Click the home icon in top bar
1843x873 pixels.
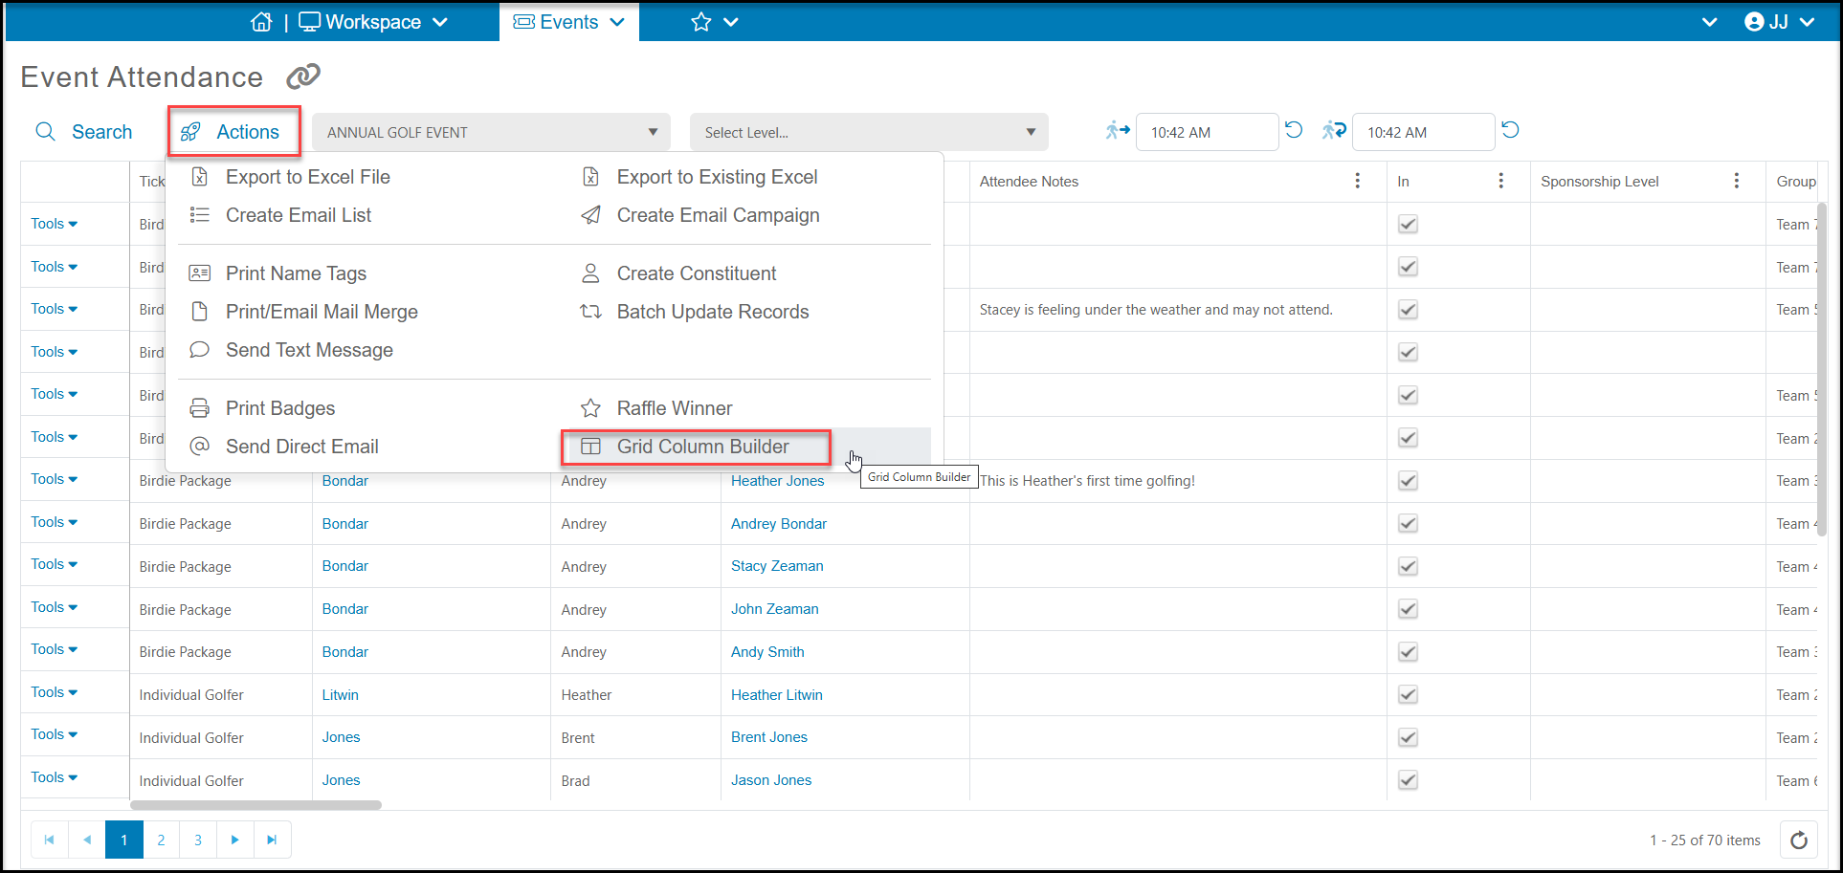tap(261, 22)
